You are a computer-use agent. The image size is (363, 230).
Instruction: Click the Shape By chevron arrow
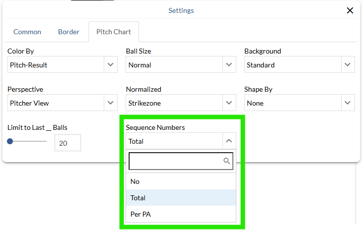point(347,103)
